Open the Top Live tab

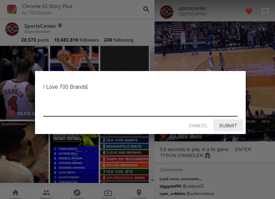point(108,194)
